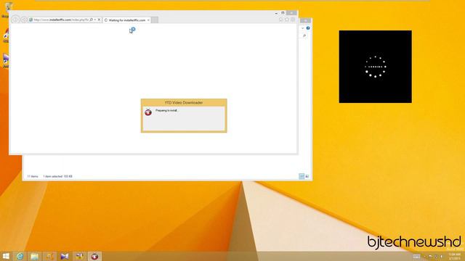Viewport: 465px width, 261px height.
Task: Click the Recycle Bin desktop icon
Action: click(8, 9)
